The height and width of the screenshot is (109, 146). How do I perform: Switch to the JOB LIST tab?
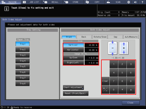(x=31, y=2)
